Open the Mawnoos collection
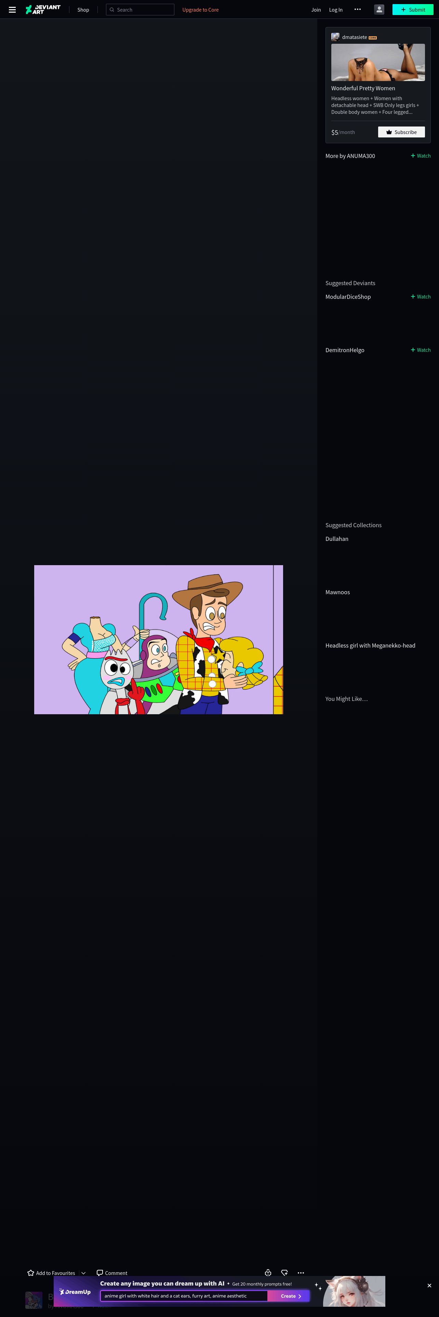439x1317 pixels. pos(338,592)
